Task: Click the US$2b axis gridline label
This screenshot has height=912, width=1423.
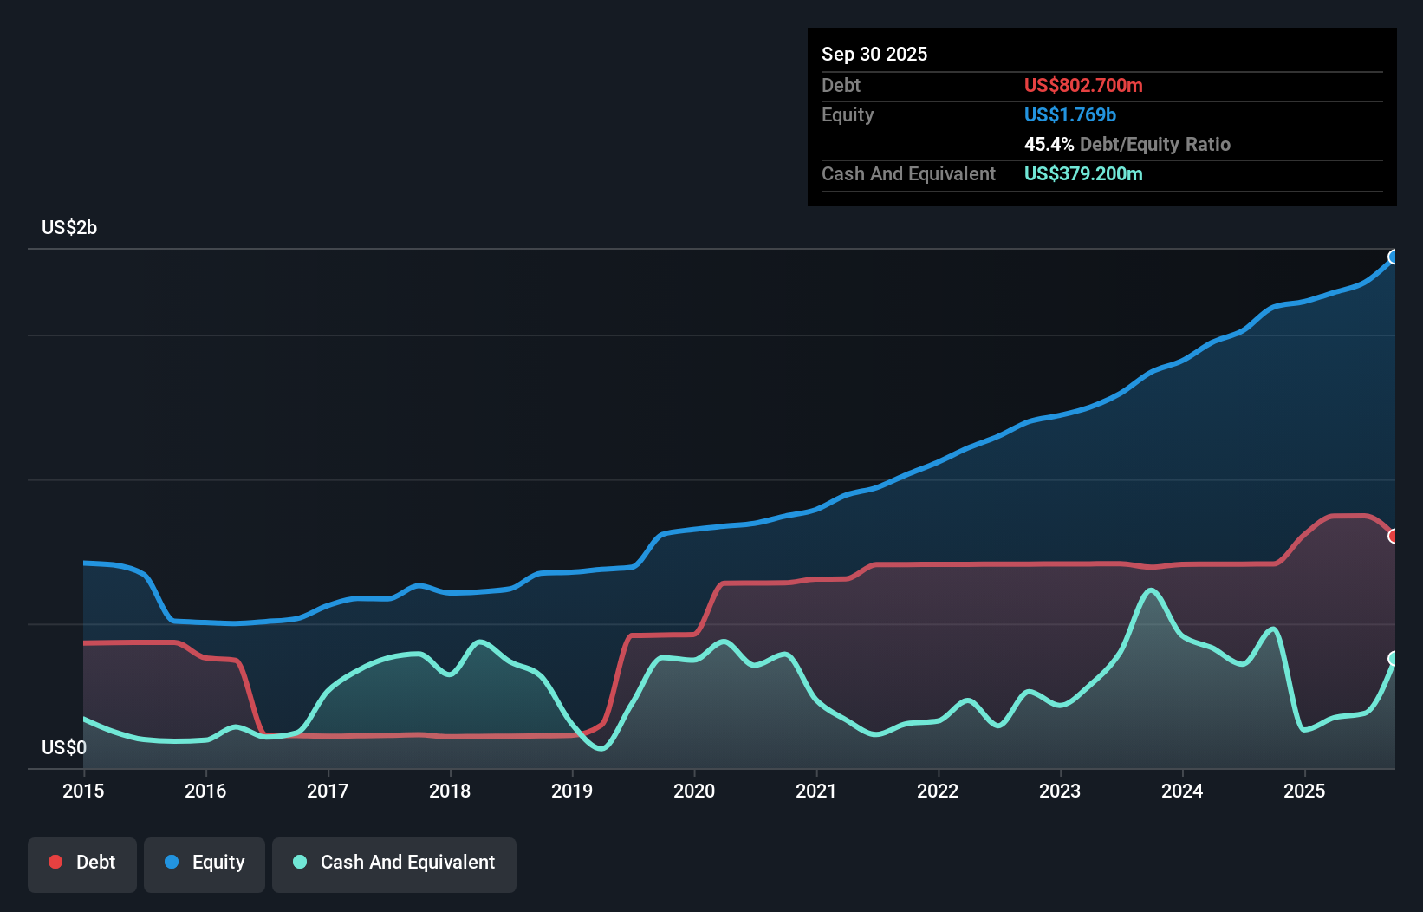Action: pos(69,228)
